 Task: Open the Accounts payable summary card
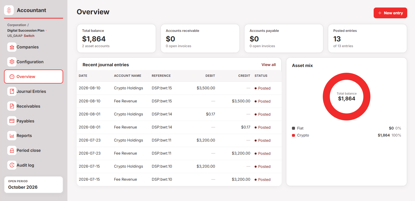coord(284,38)
